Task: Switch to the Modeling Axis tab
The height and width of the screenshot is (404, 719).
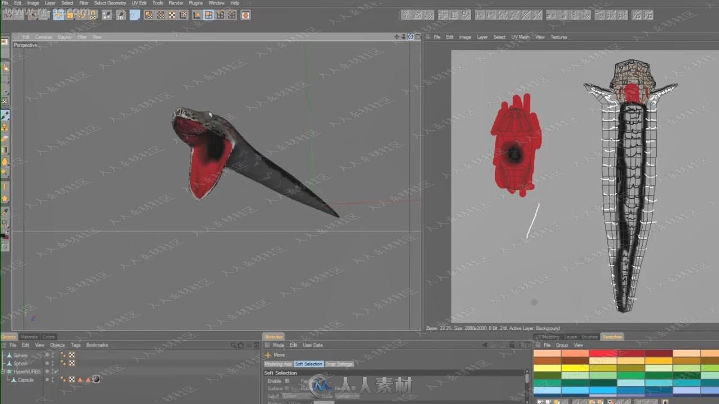Action: [x=279, y=364]
